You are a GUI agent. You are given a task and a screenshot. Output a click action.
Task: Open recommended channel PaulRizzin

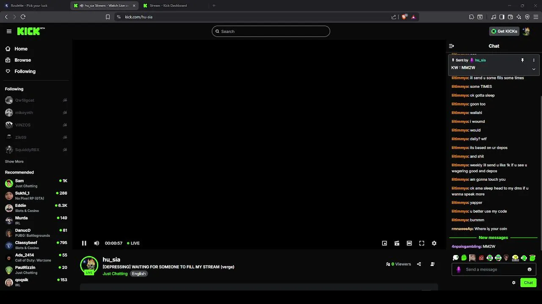click(36, 270)
